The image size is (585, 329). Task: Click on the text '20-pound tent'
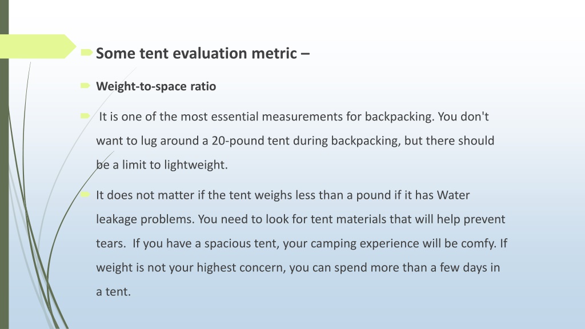click(x=250, y=141)
